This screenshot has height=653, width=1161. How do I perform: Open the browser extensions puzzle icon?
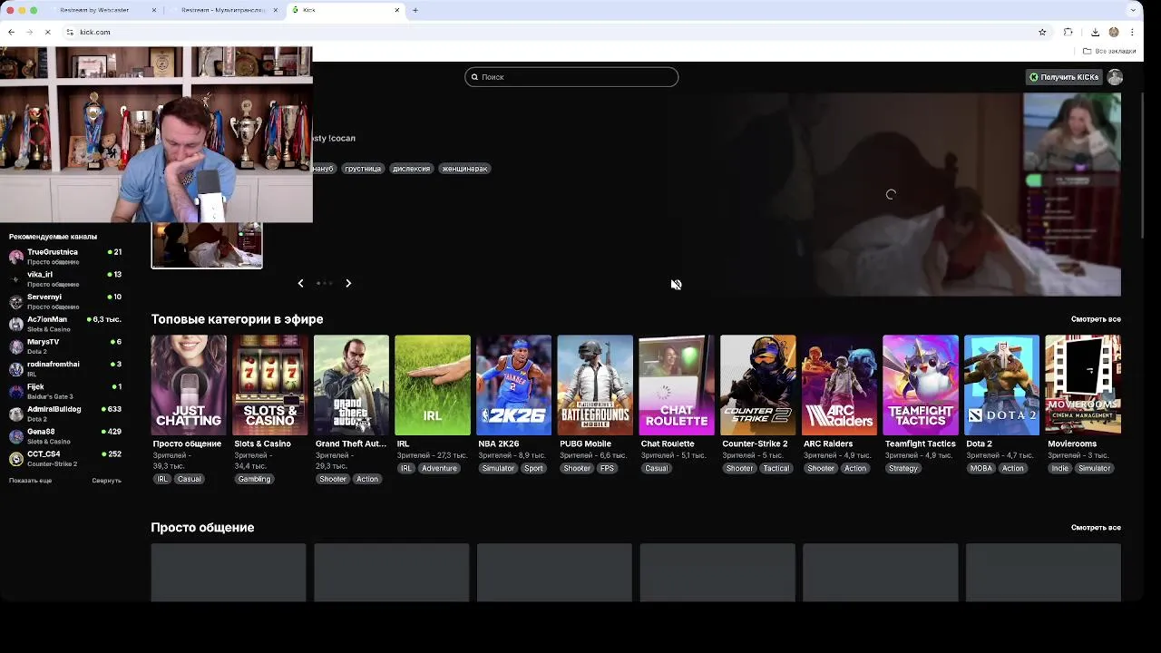tap(1068, 32)
